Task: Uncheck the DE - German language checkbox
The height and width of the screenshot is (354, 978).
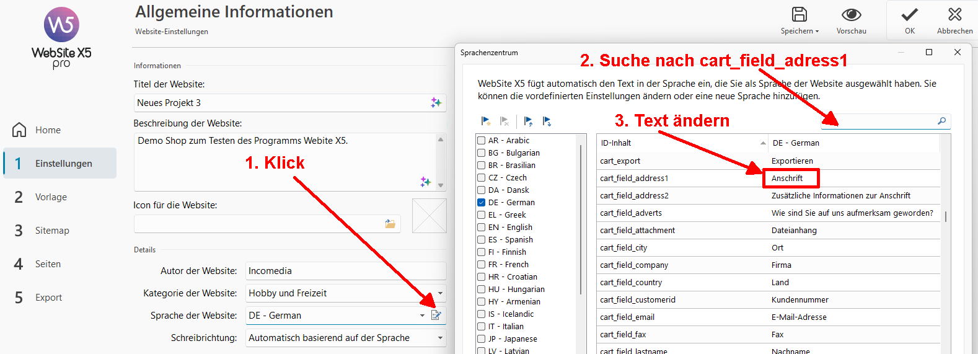Action: [x=482, y=203]
